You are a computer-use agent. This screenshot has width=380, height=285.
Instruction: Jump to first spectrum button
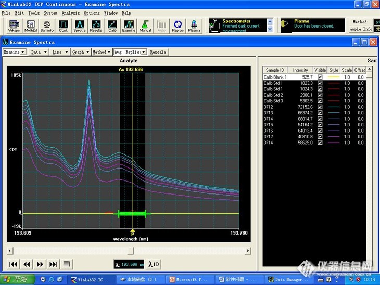point(13,264)
